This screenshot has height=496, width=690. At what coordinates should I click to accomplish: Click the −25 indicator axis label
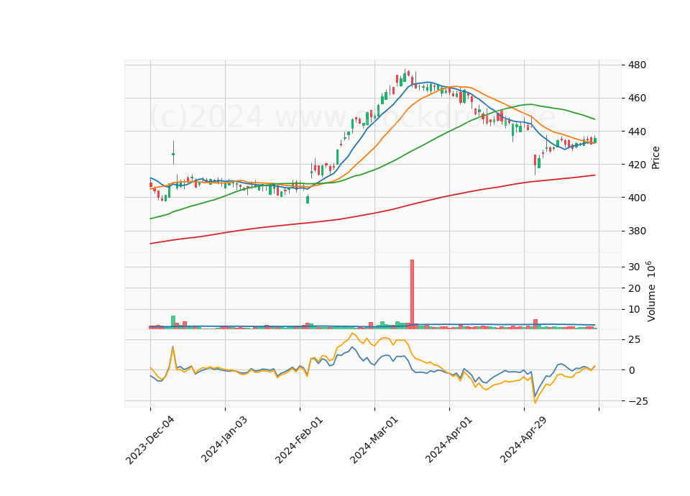pyautogui.click(x=638, y=401)
